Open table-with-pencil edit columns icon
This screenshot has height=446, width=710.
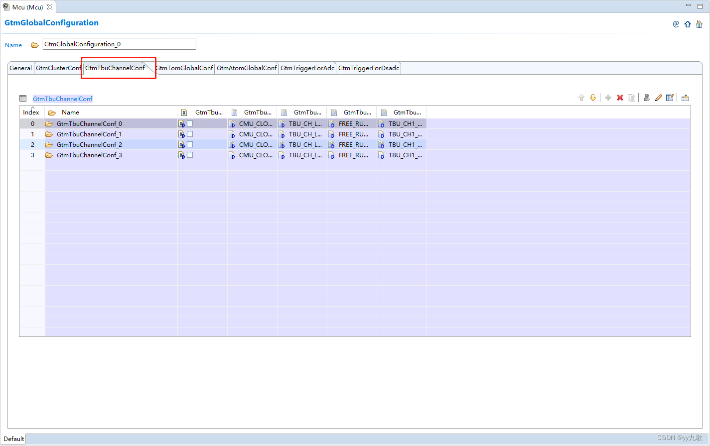click(x=670, y=98)
